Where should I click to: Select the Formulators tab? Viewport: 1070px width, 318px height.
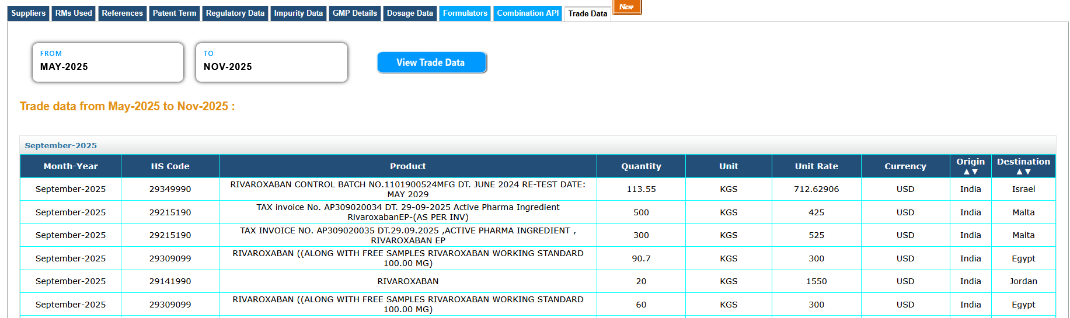465,13
